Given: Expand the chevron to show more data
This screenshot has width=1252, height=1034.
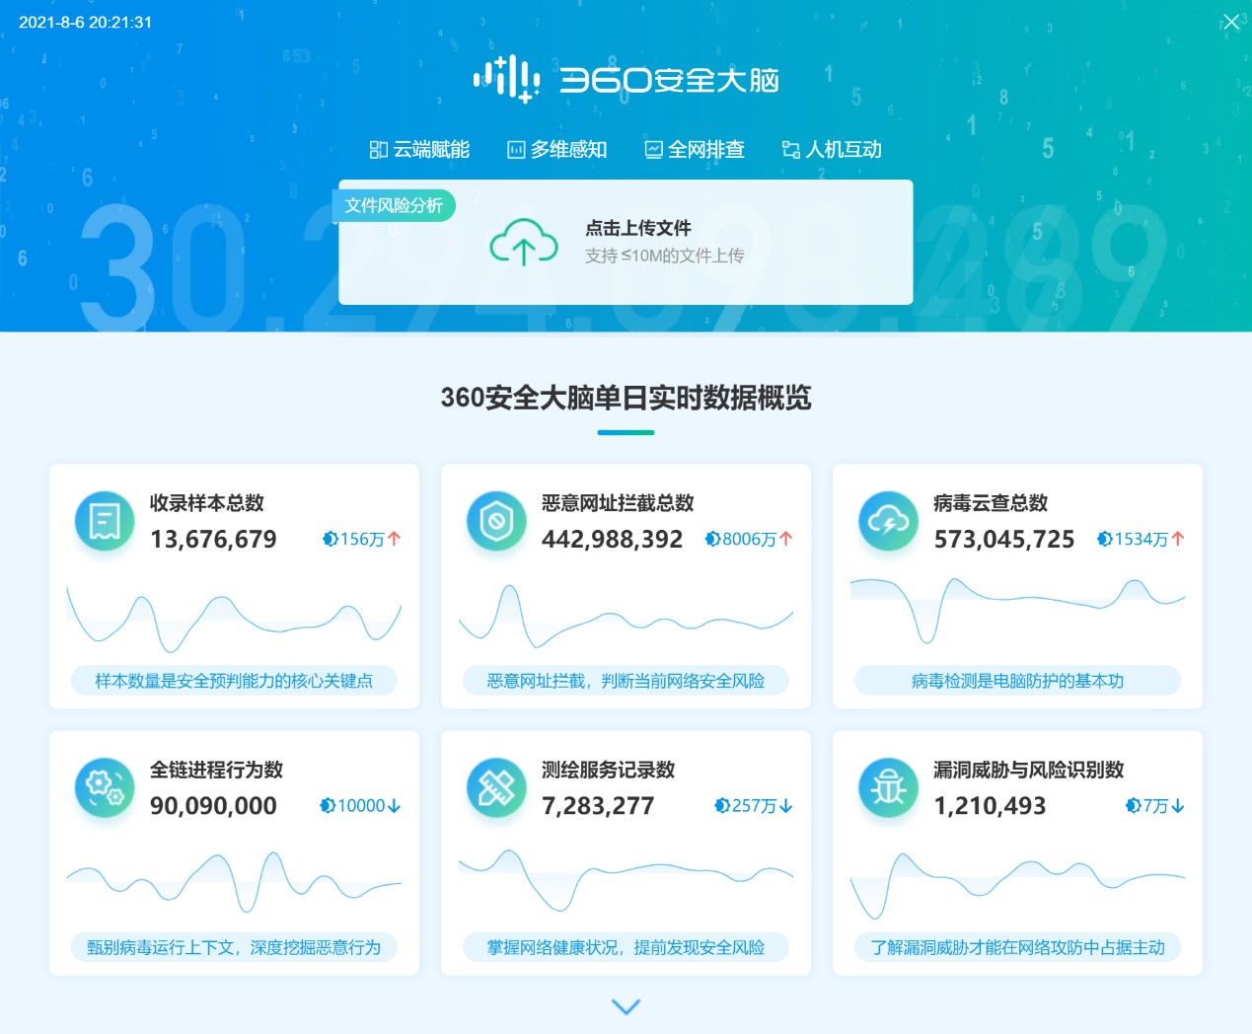Looking at the screenshot, I should [x=626, y=1006].
